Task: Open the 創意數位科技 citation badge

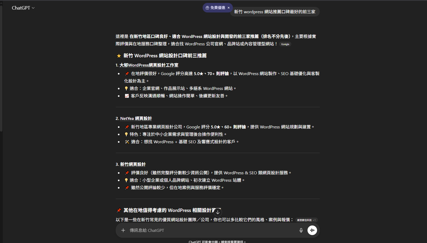Action: [x=305, y=220]
